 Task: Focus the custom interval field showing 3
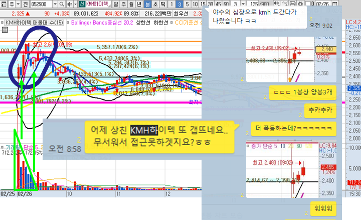click(x=235, y=4)
